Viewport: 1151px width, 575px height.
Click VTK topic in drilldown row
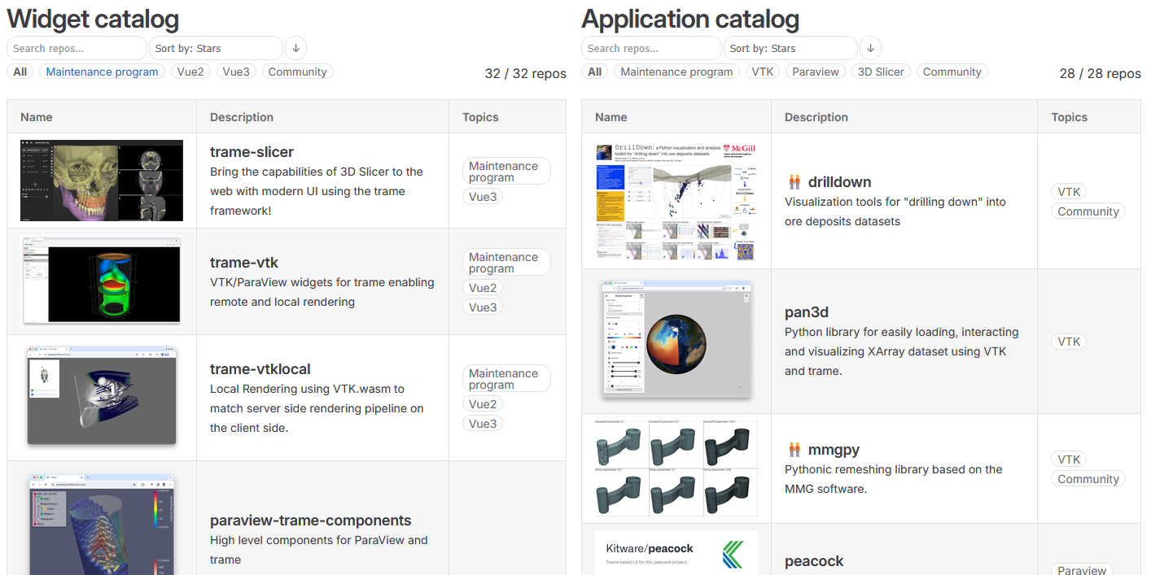coord(1069,192)
